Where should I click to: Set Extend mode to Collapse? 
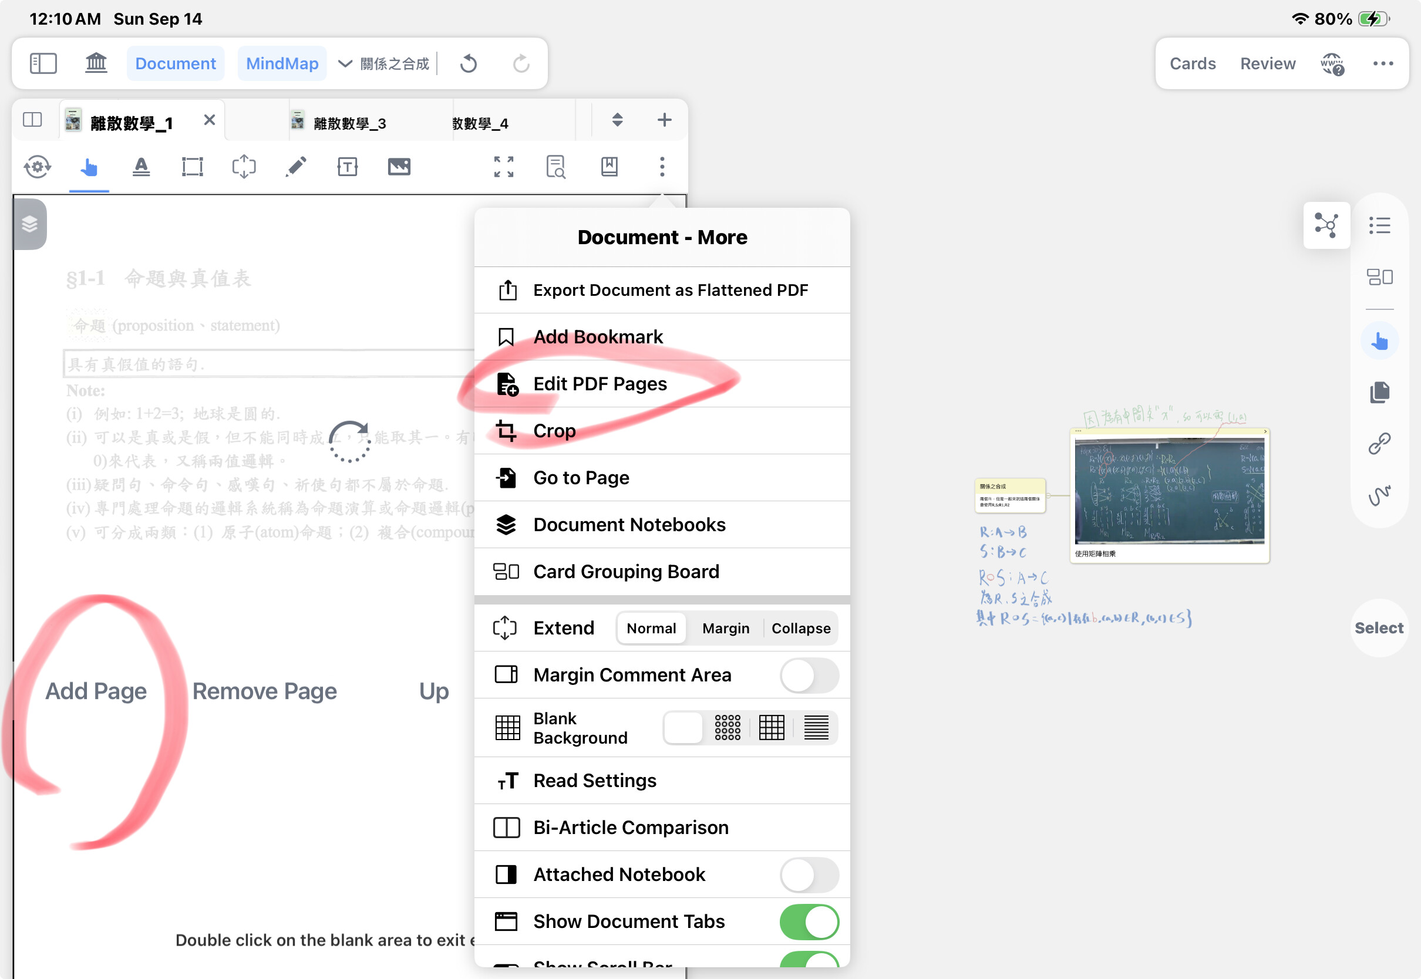tap(801, 628)
